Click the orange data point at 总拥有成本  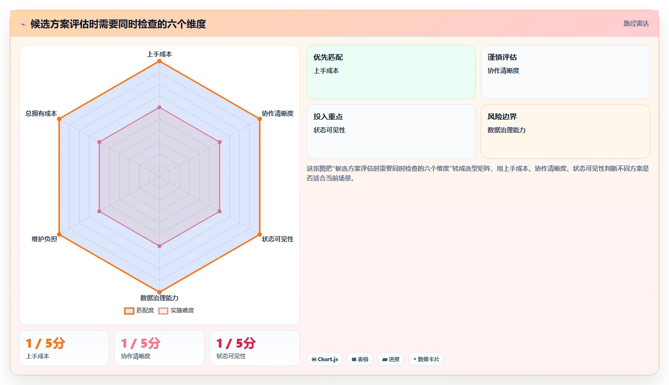click(x=59, y=119)
